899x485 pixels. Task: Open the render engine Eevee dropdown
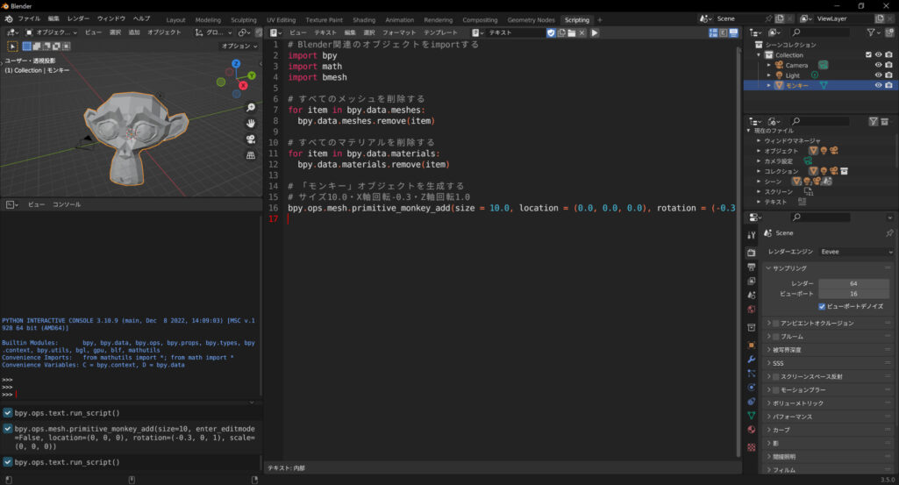point(856,252)
